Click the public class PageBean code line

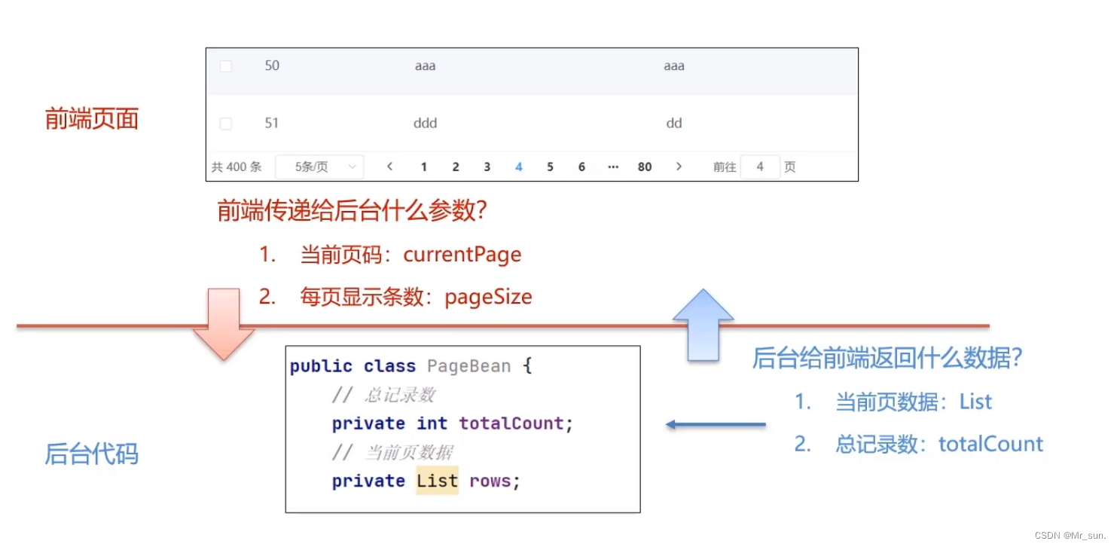tap(411, 366)
